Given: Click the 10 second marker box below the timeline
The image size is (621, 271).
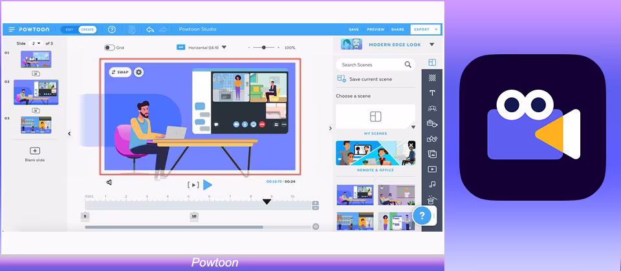Looking at the screenshot, I should click(193, 217).
